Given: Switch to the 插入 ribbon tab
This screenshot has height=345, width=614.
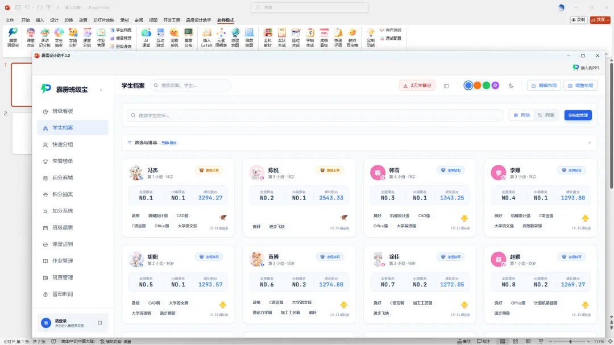Looking at the screenshot, I should [40, 20].
